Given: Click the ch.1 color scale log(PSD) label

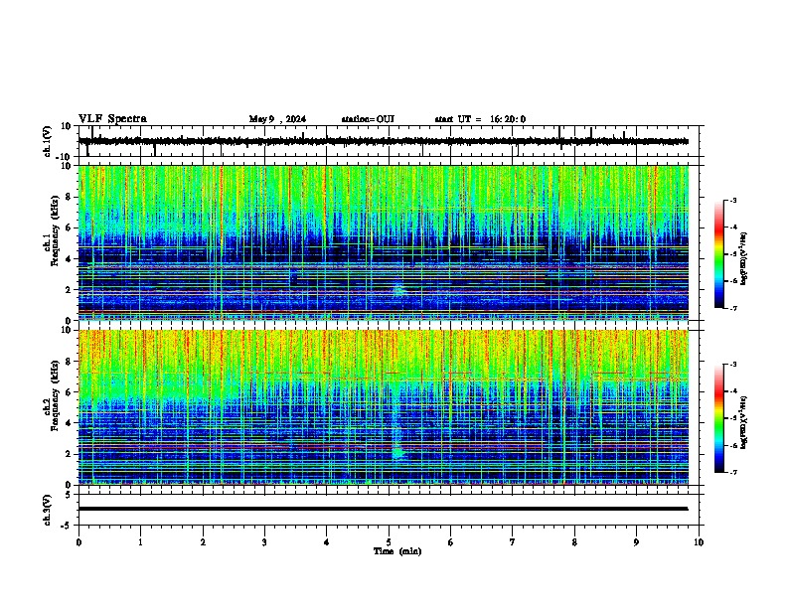Looking at the screenshot, I should click(744, 258).
